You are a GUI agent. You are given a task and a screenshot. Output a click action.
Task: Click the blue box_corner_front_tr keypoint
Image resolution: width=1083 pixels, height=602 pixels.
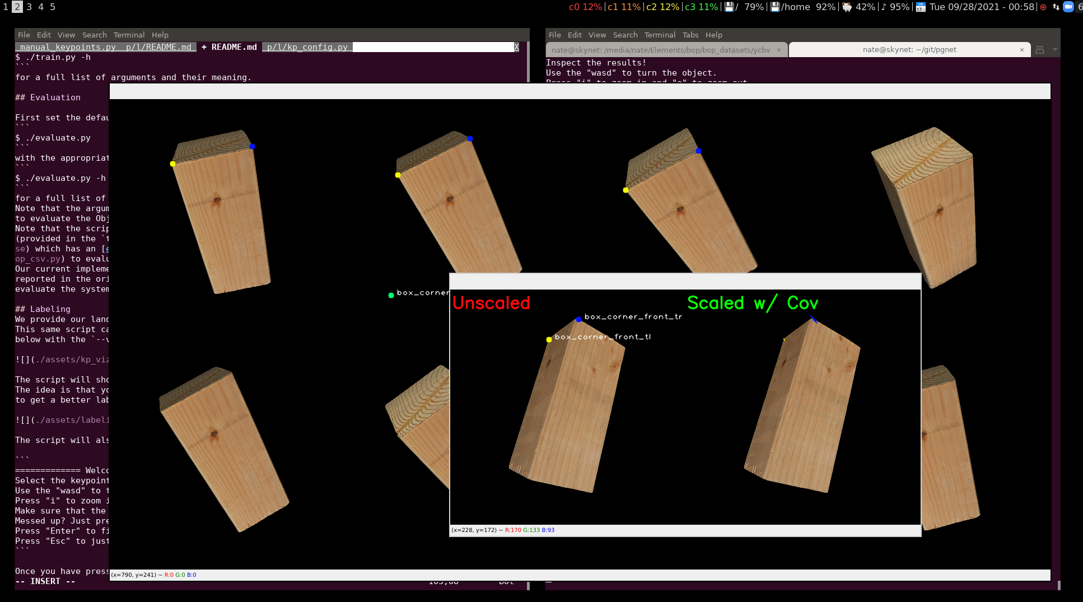579,319
